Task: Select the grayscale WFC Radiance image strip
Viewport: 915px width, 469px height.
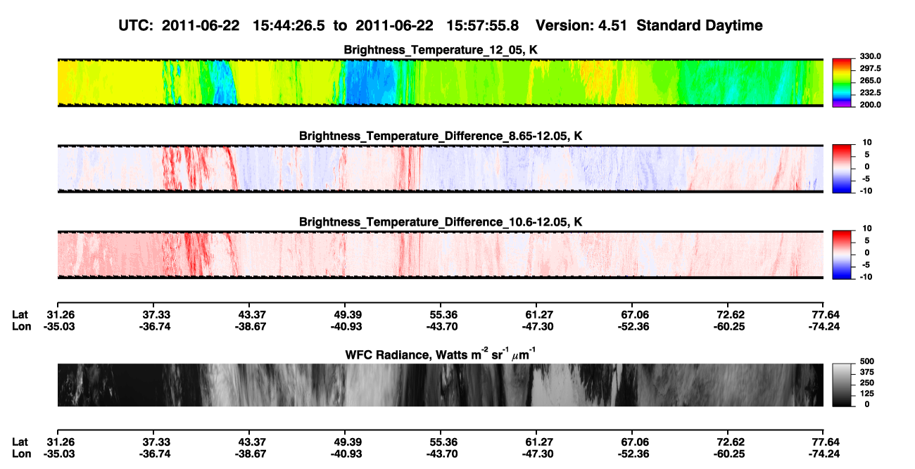Action: 441,385
